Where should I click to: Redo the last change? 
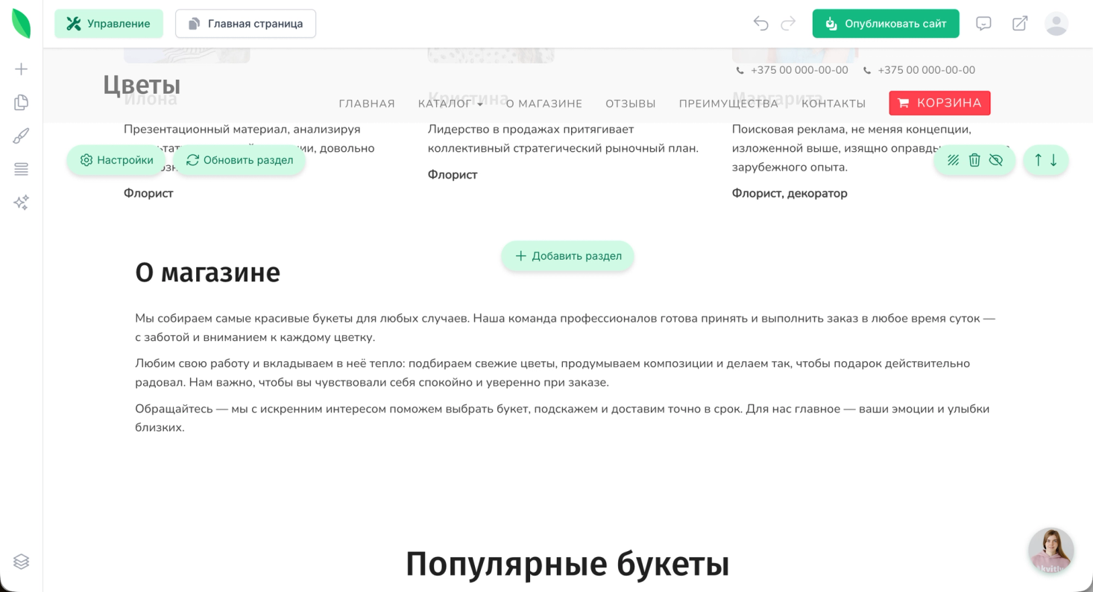pyautogui.click(x=788, y=24)
